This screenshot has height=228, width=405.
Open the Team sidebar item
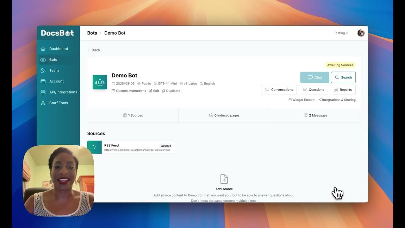(58, 70)
